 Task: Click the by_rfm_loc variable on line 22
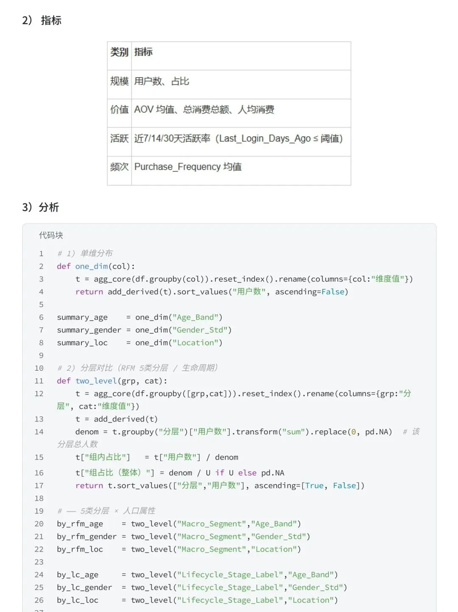80,549
